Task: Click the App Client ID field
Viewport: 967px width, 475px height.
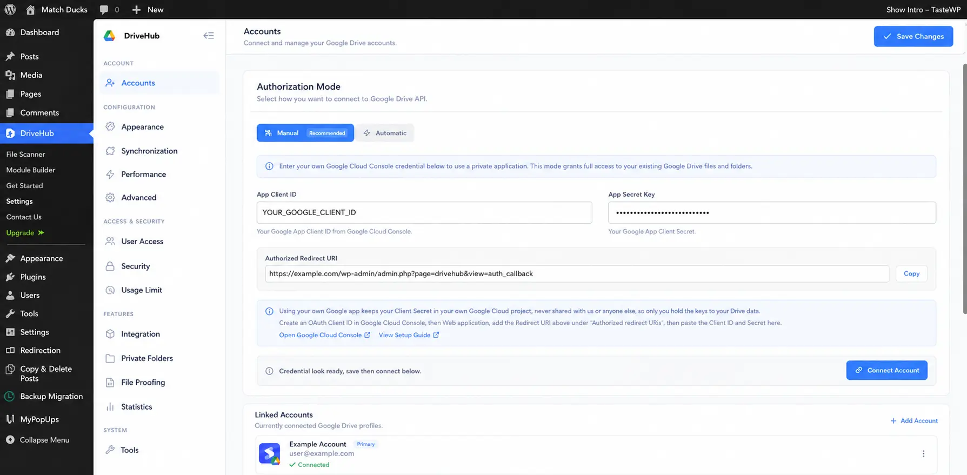Action: pyautogui.click(x=424, y=212)
